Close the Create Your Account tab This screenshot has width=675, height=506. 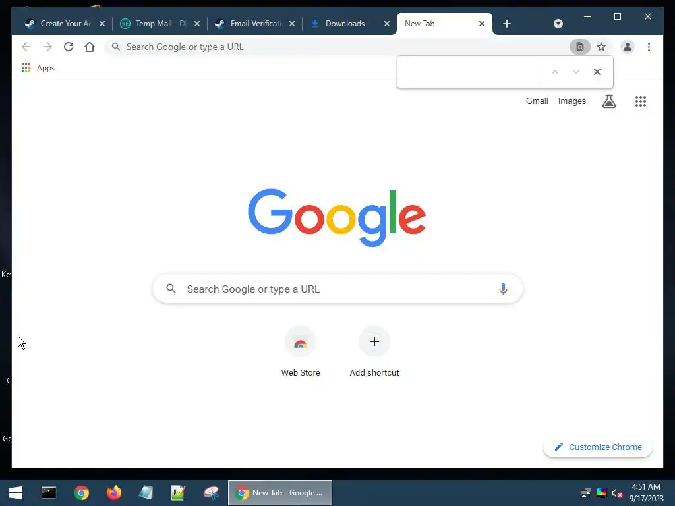tap(102, 24)
